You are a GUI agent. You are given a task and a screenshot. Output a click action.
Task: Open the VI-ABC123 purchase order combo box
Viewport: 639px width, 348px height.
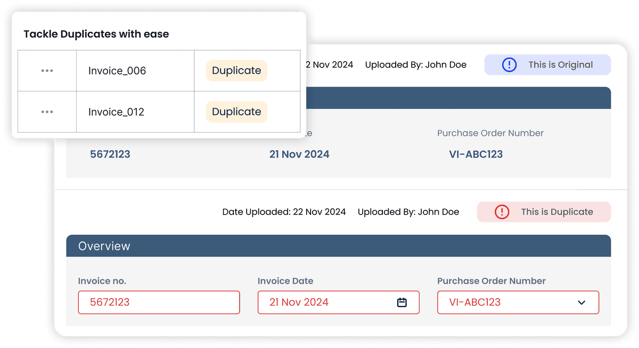511,302
